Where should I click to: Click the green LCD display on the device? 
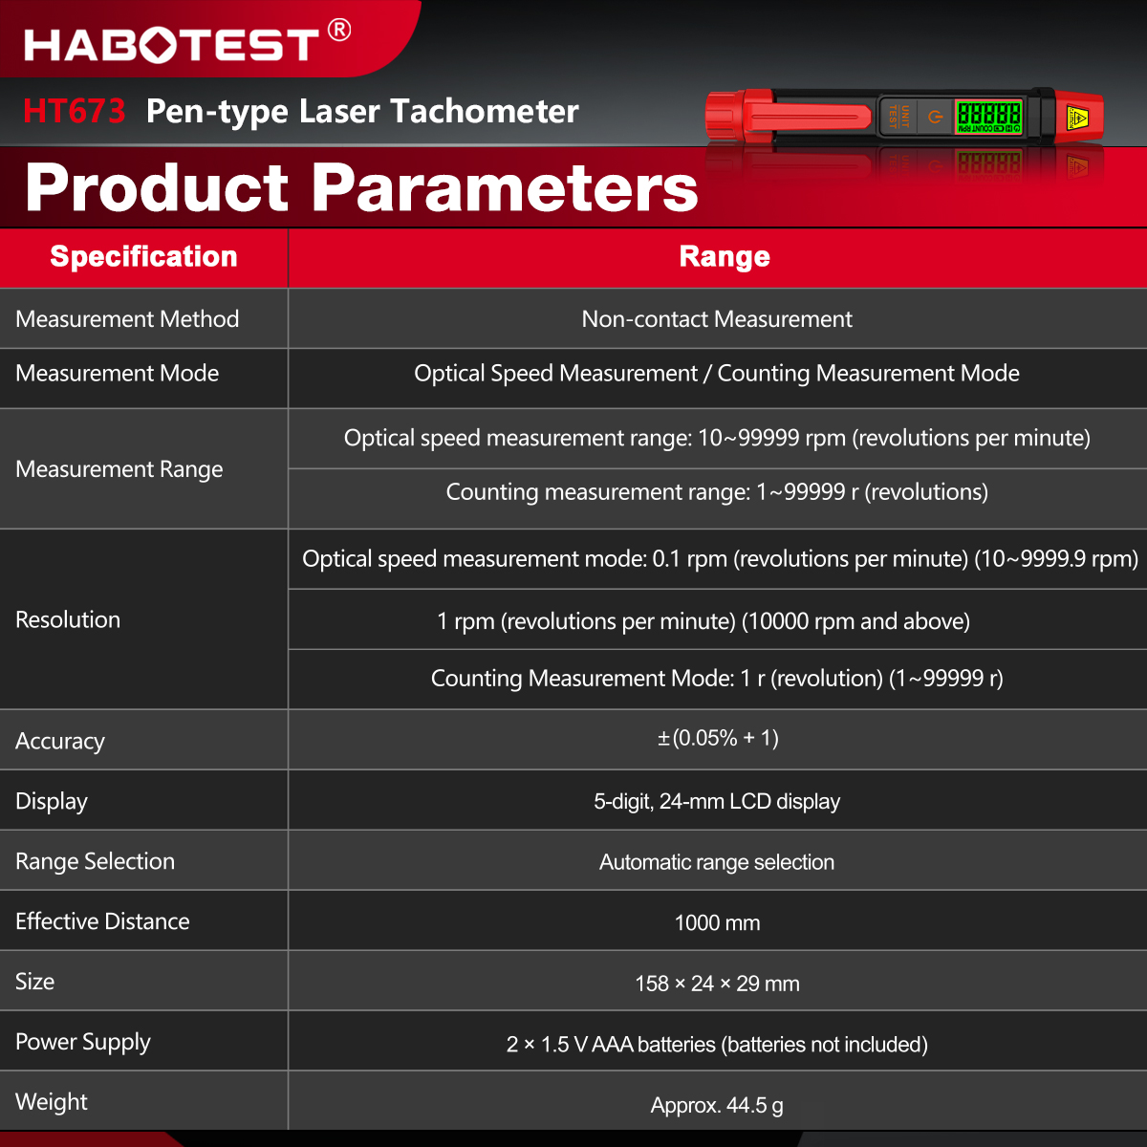click(x=989, y=117)
